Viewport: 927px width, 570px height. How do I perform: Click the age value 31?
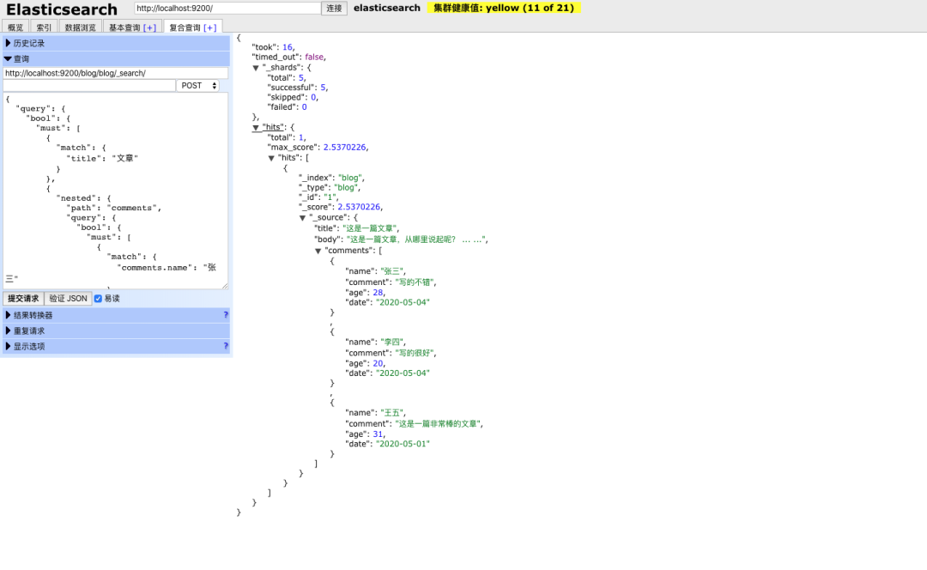pyautogui.click(x=378, y=434)
